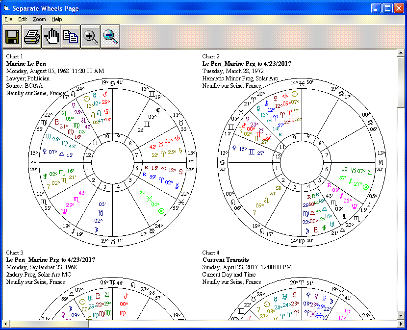Click the Print toolbar icon
The width and height of the screenshot is (407, 330).
click(x=32, y=37)
